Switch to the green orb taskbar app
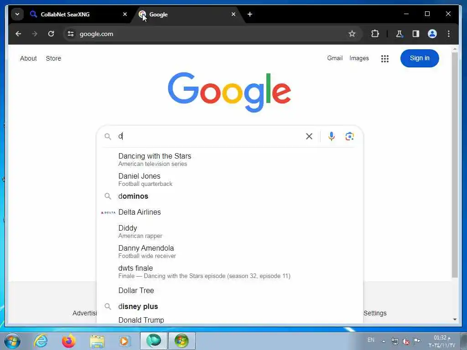This screenshot has height=350, width=467. coord(154,341)
